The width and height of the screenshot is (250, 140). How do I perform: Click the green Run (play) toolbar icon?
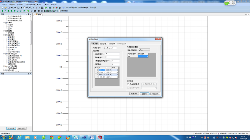(46, 8)
